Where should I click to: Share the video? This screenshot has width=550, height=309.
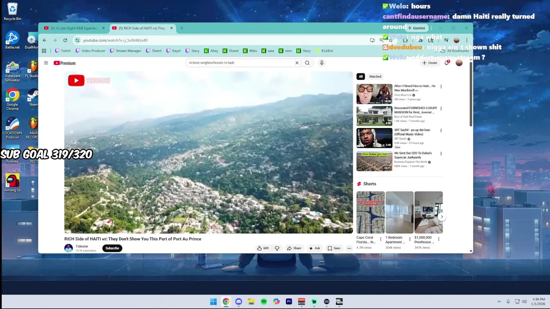pyautogui.click(x=294, y=248)
